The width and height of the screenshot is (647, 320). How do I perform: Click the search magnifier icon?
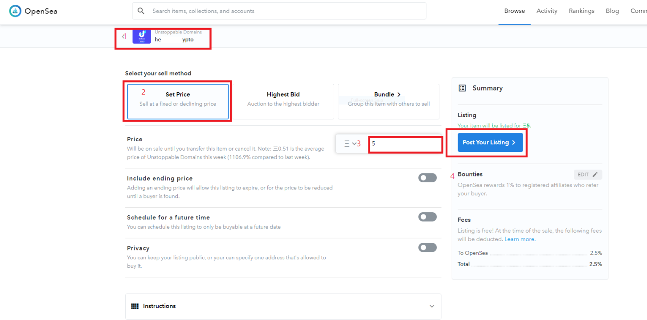coord(141,11)
